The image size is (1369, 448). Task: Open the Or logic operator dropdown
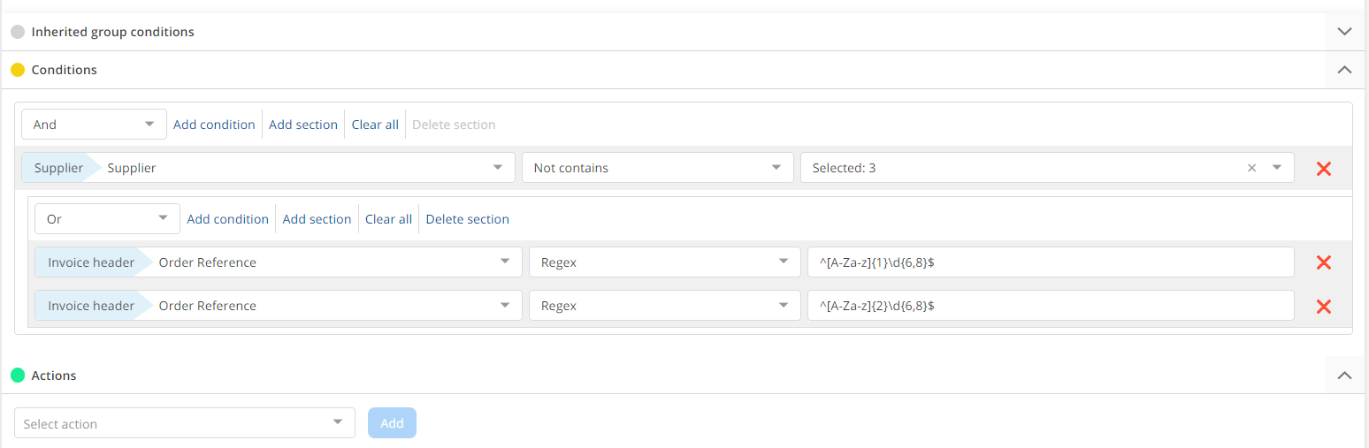[x=107, y=219]
